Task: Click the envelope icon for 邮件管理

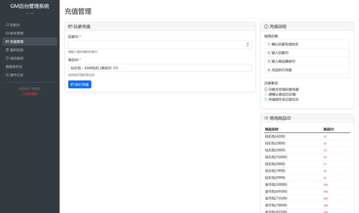Action: (7, 34)
